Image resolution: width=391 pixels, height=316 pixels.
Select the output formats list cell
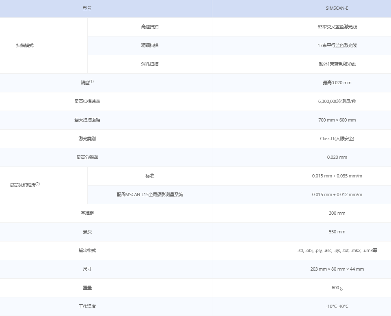point(337,250)
